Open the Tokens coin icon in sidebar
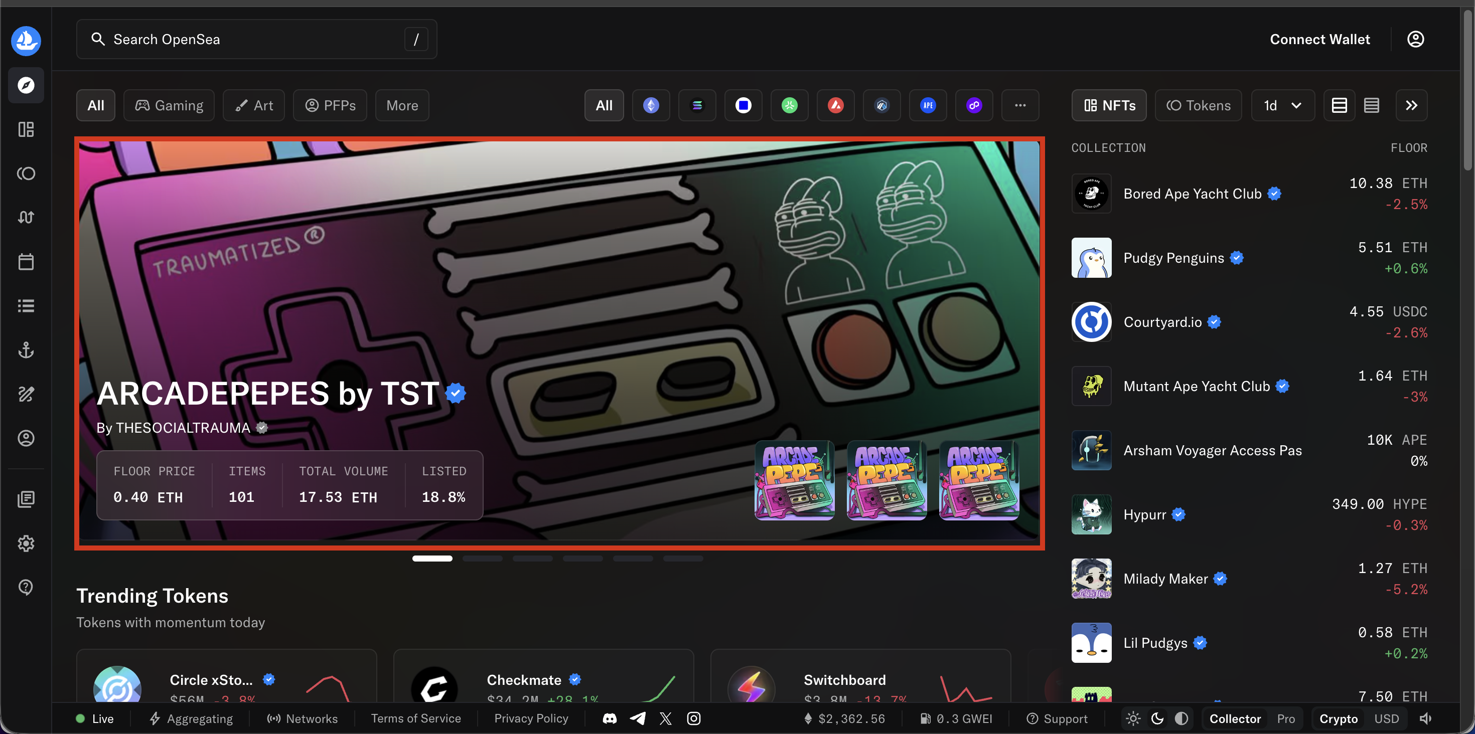 26,173
